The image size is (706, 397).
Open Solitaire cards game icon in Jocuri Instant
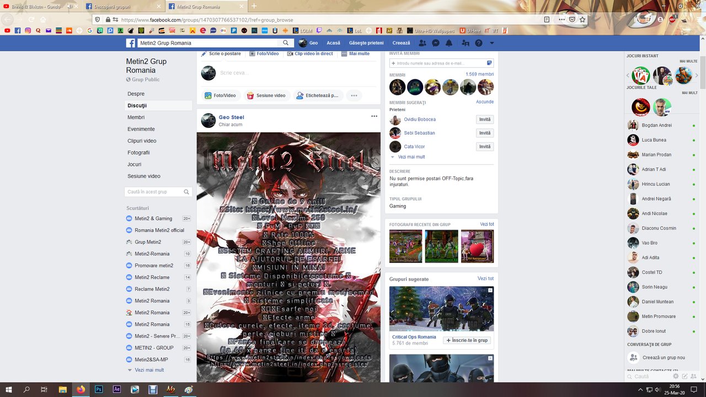pyautogui.click(x=641, y=76)
